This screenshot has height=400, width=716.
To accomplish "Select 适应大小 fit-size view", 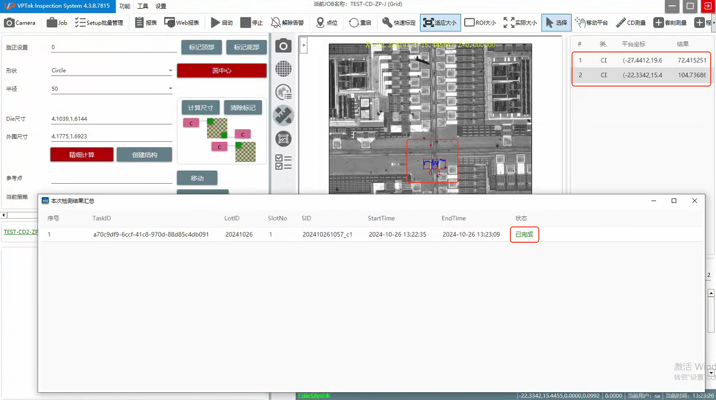I will point(440,23).
